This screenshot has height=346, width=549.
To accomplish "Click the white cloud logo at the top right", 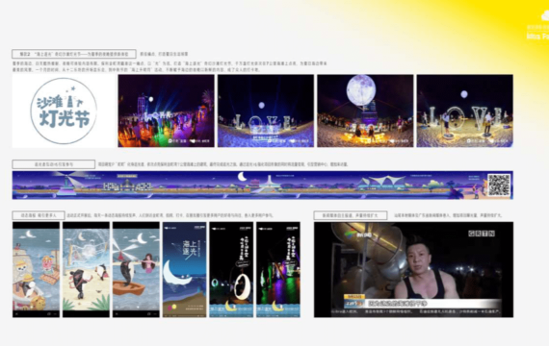I will coord(545,15).
